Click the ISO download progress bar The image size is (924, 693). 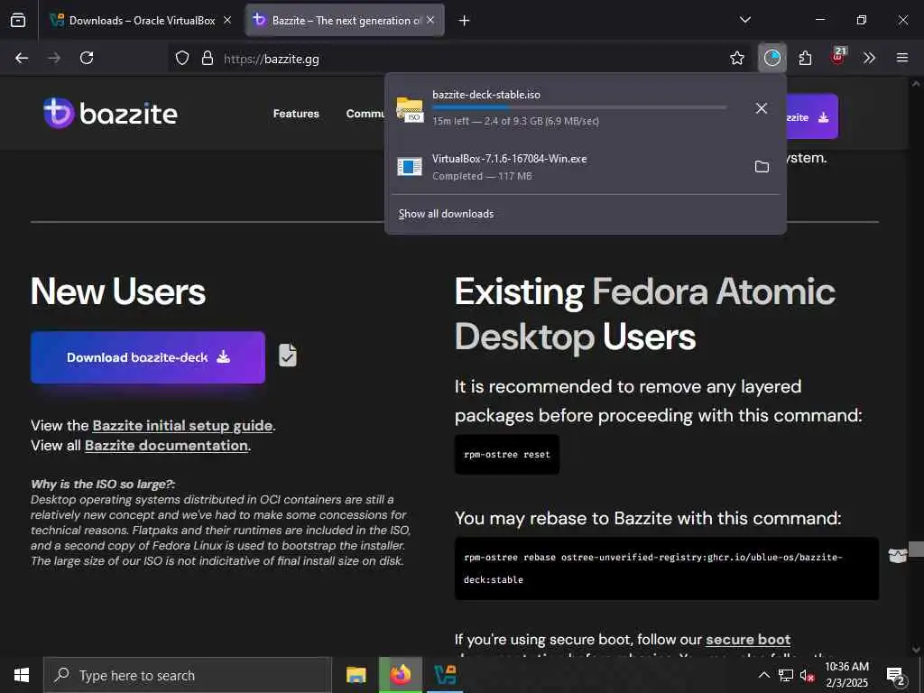579,107
